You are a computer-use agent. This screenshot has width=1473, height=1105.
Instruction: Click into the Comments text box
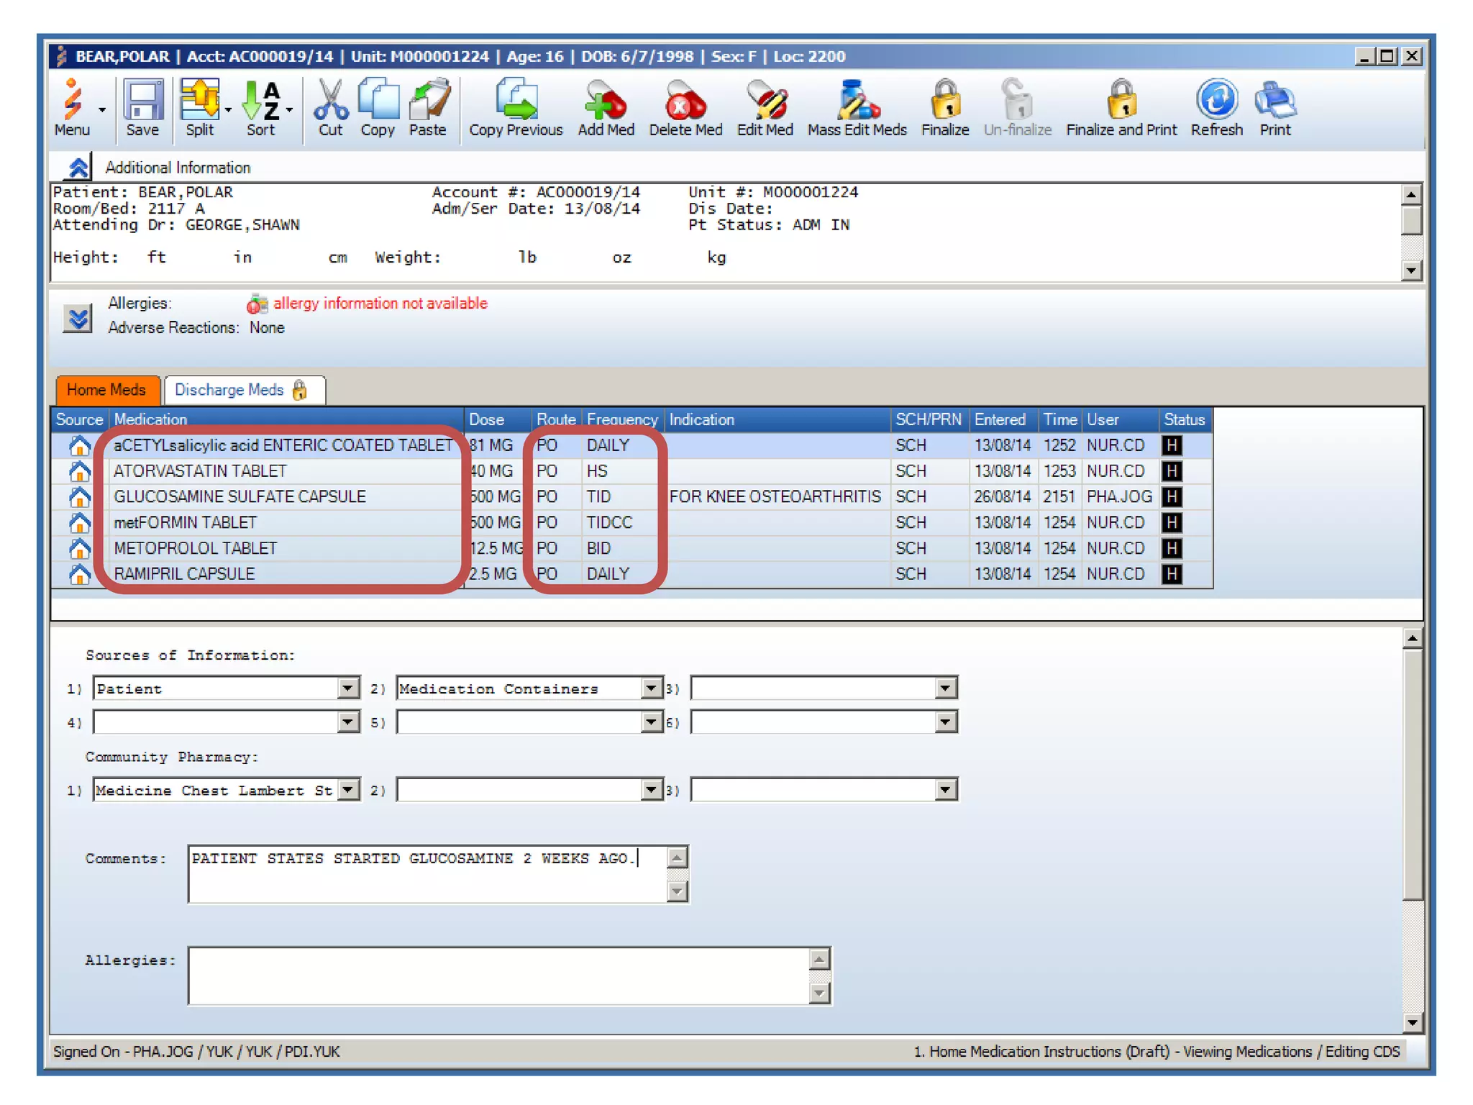coord(428,876)
